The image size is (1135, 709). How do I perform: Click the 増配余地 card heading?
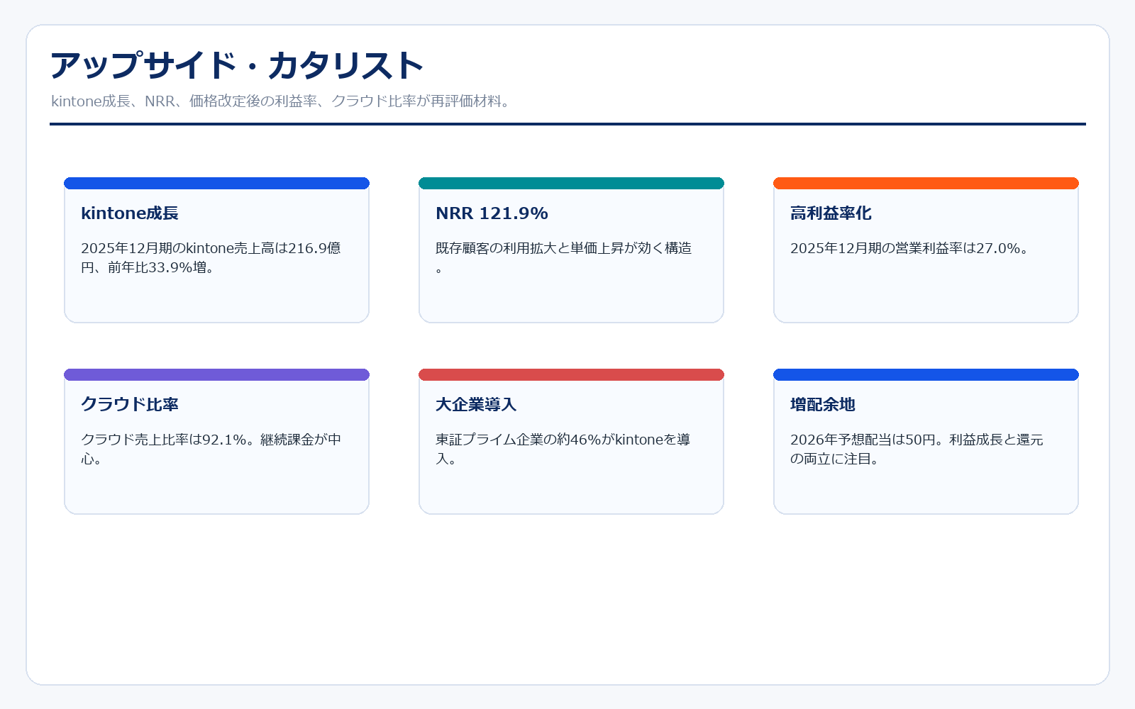pyautogui.click(x=823, y=405)
